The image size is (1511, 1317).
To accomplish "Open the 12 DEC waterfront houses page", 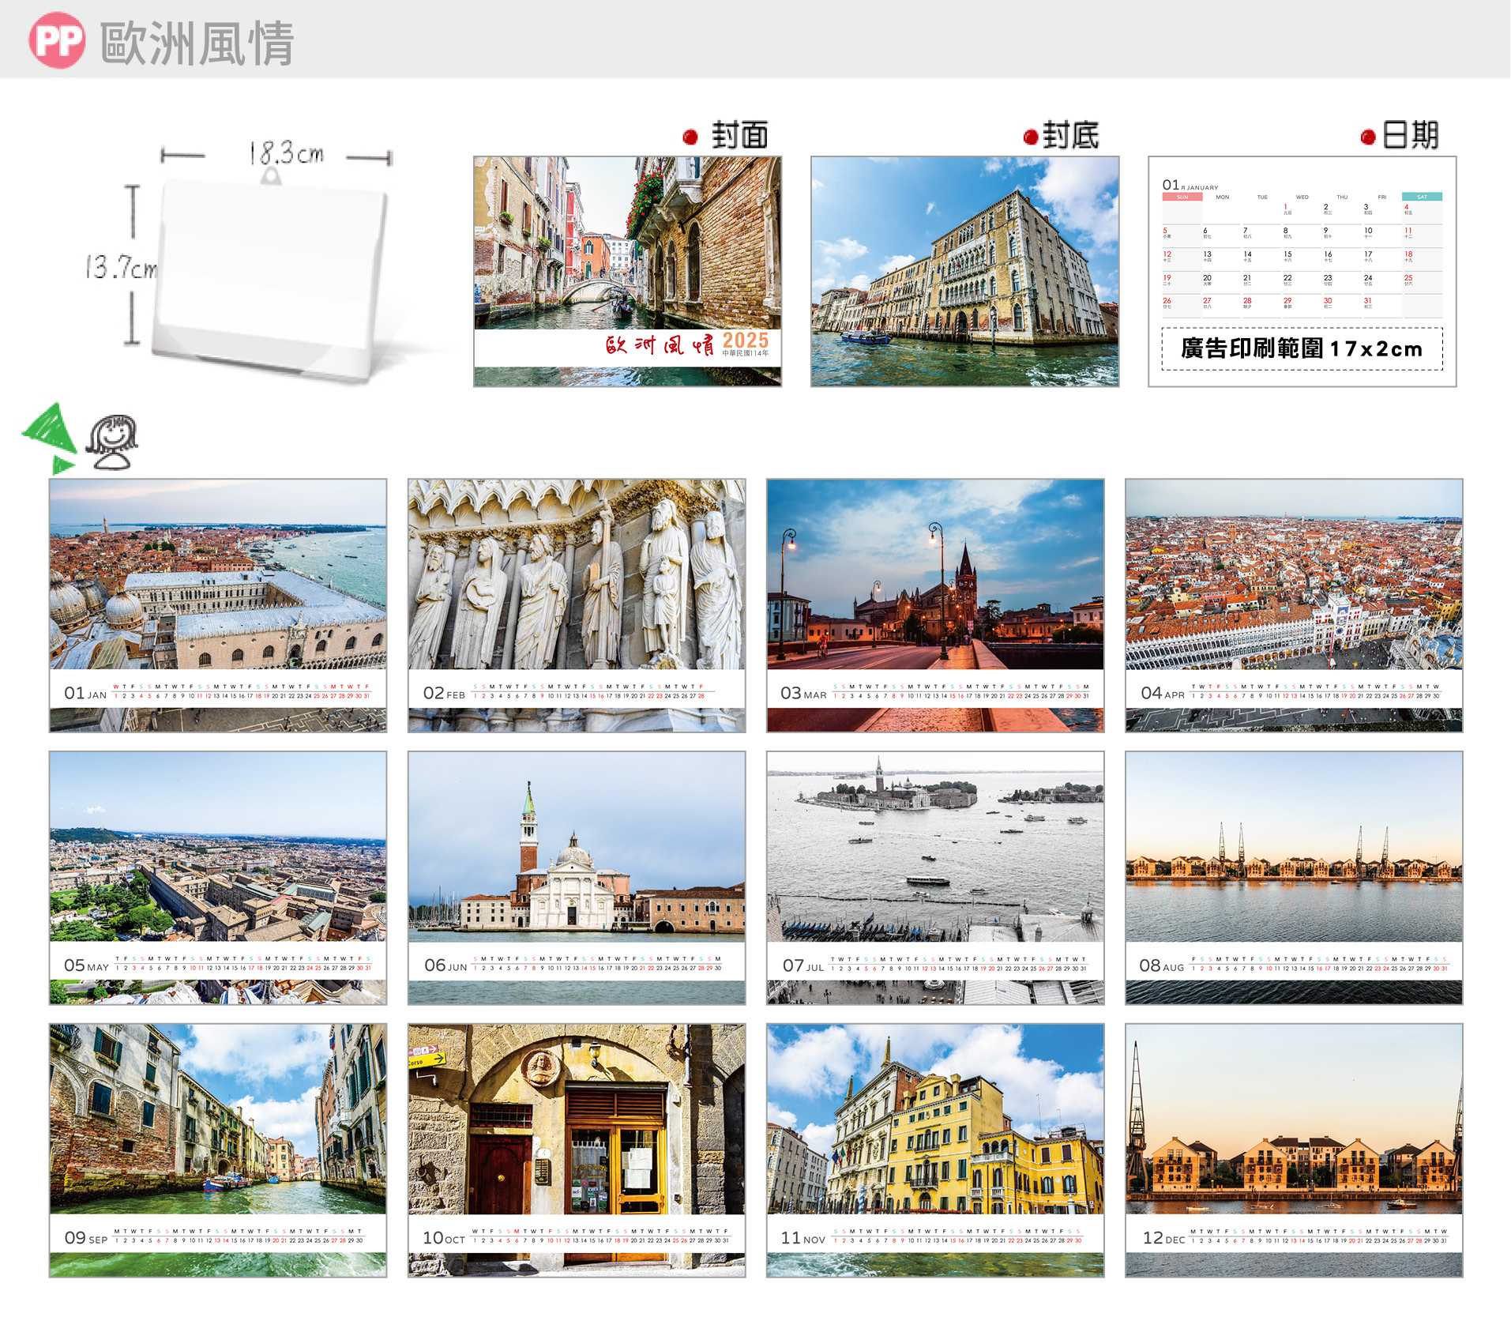I will tap(1294, 1150).
